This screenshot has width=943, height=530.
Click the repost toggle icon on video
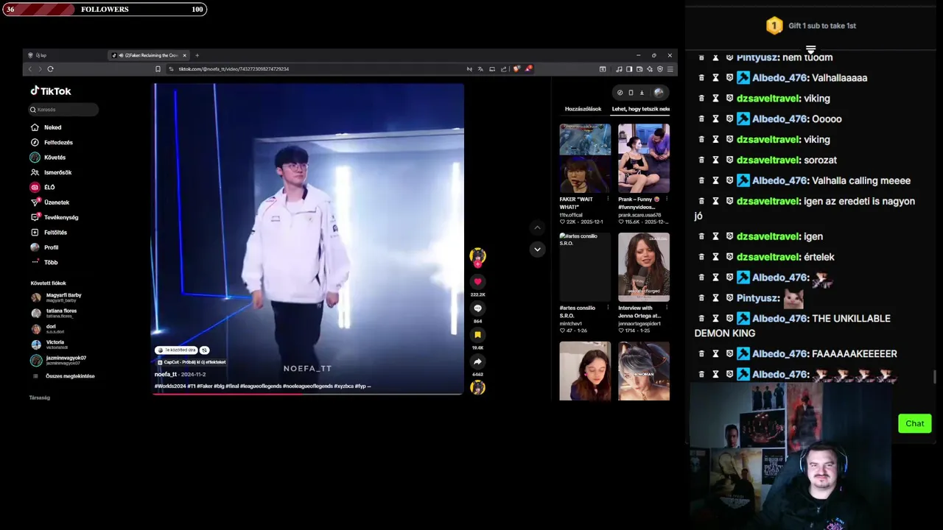[x=204, y=350]
